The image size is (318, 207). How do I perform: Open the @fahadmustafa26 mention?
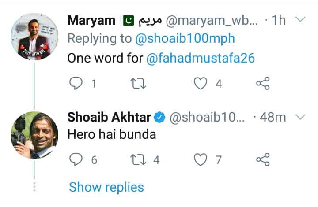pyautogui.click(x=201, y=58)
